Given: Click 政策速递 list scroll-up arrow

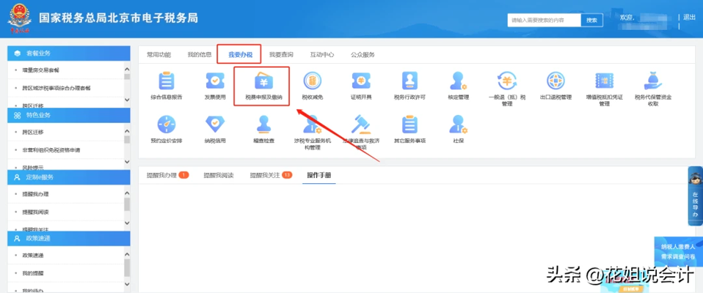Looking at the screenshot, I should [x=127, y=254].
